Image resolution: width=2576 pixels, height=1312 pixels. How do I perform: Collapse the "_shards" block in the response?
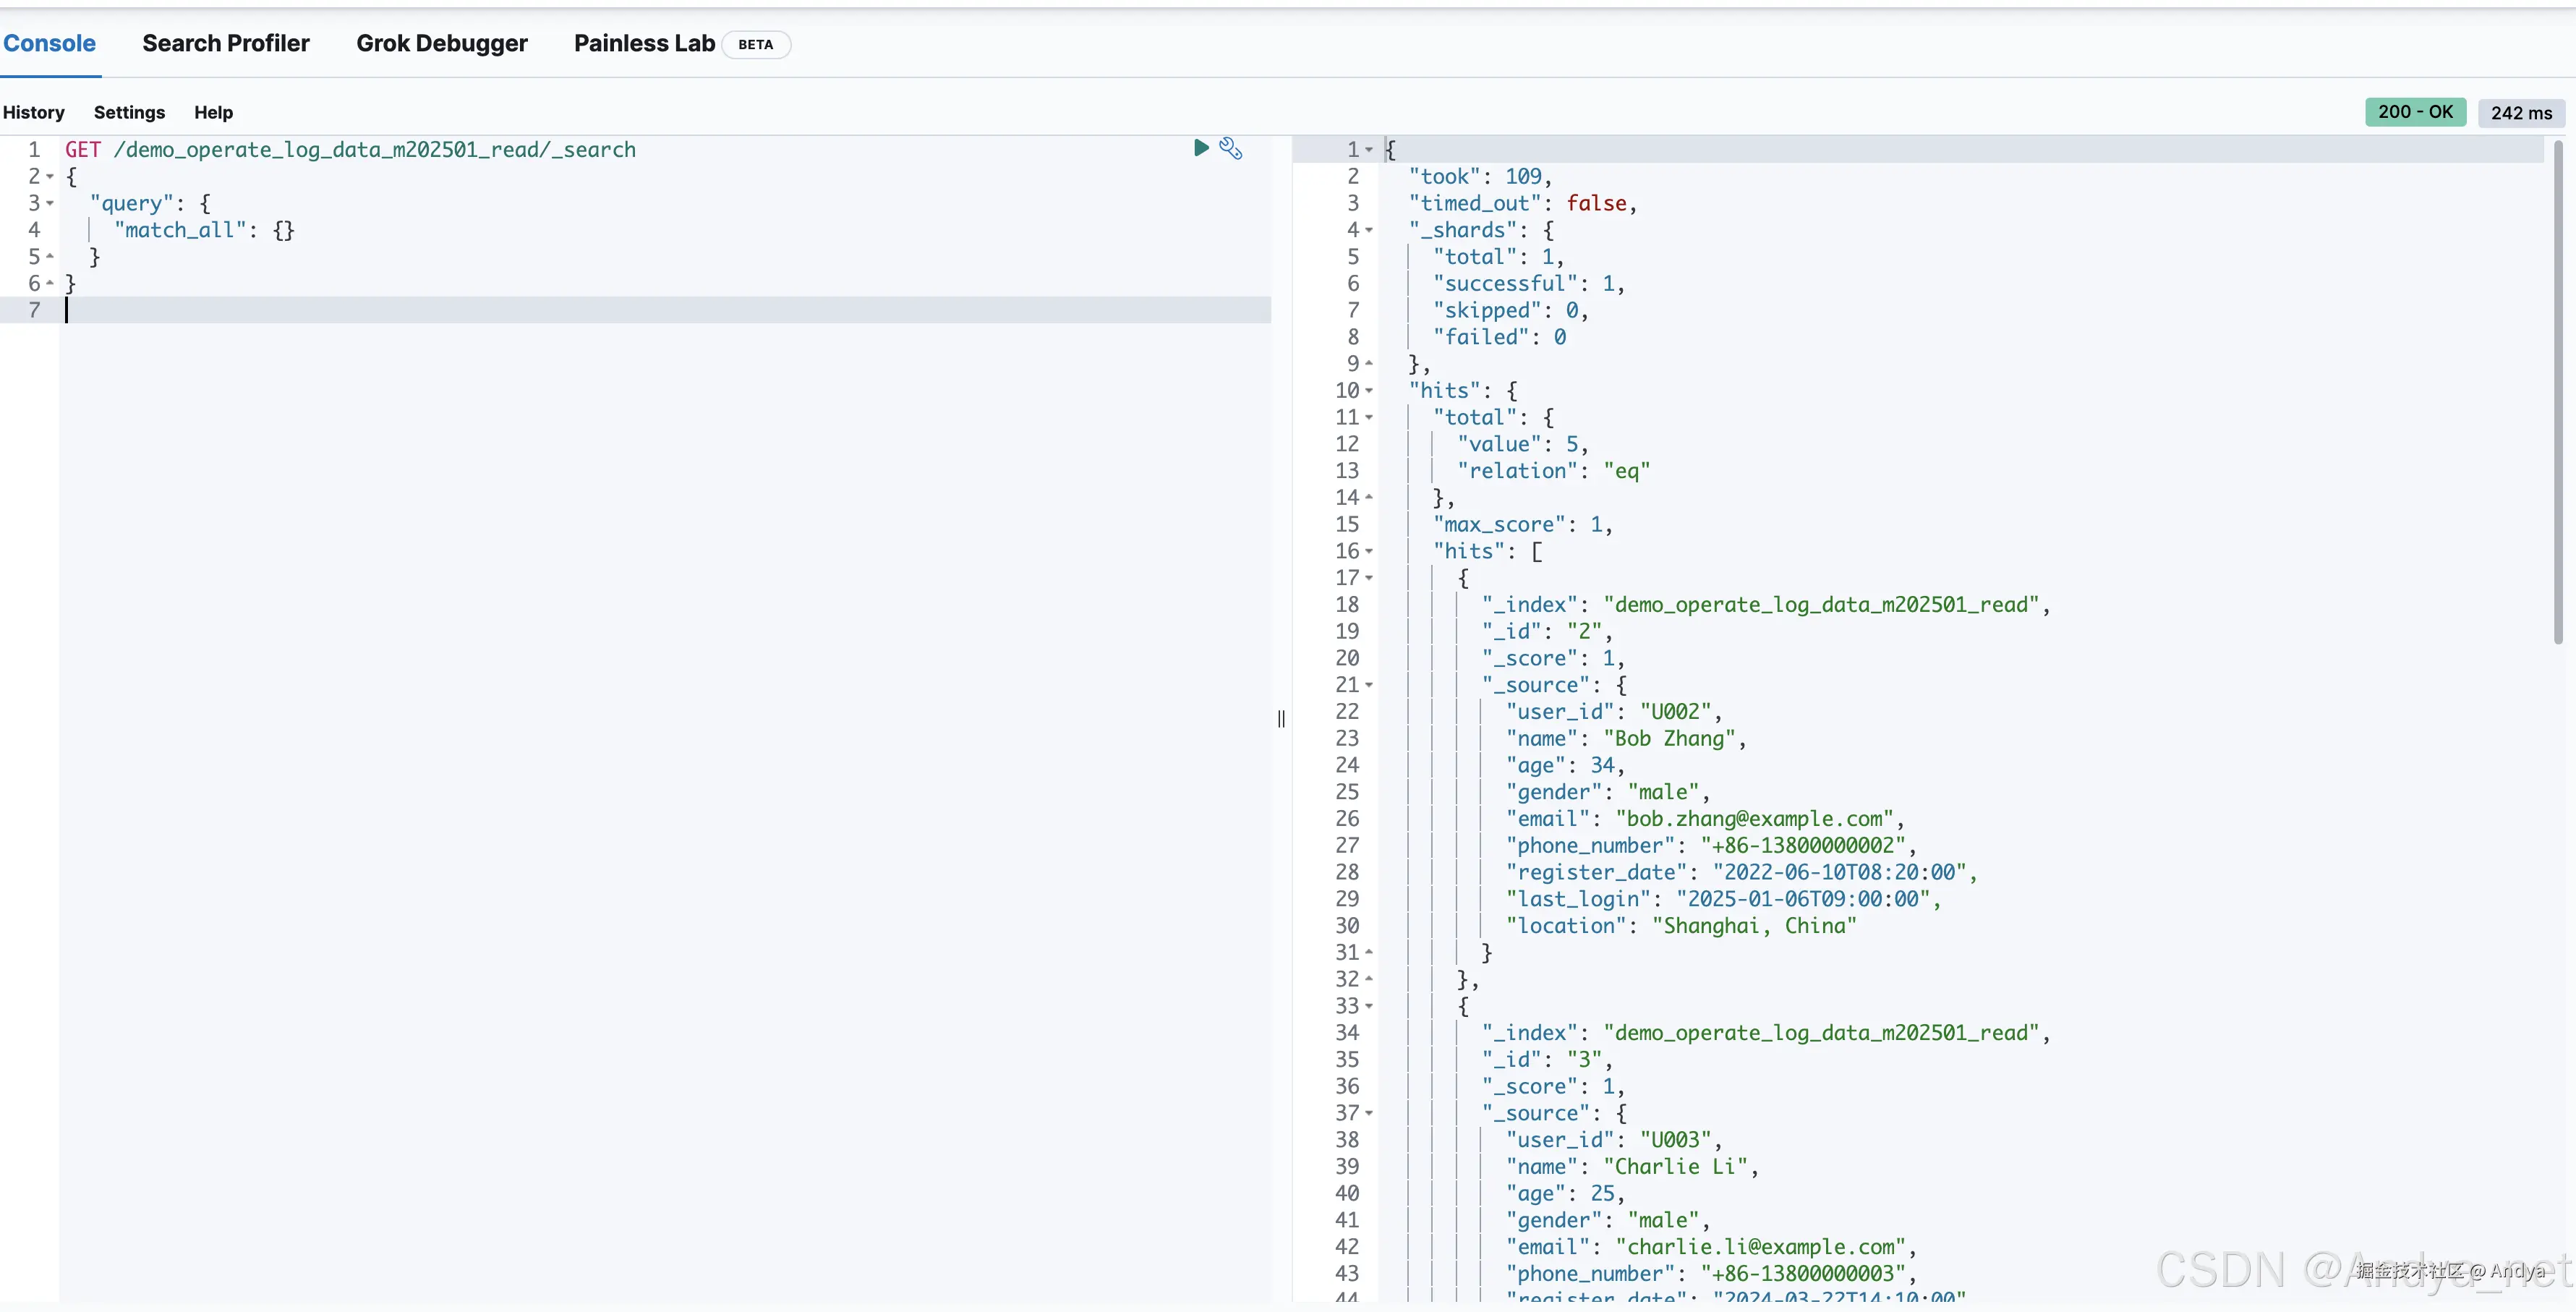pyautogui.click(x=1369, y=231)
